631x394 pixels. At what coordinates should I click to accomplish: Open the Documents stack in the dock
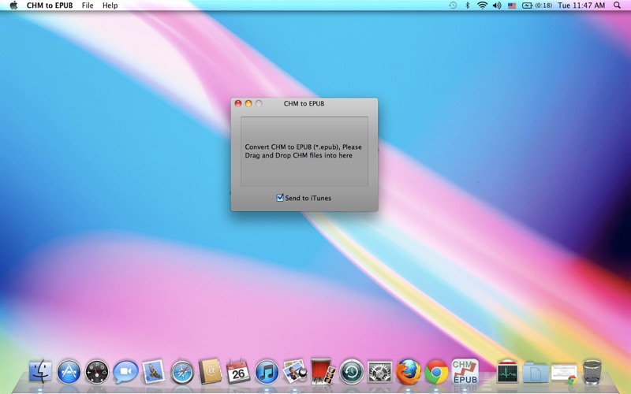coord(536,372)
